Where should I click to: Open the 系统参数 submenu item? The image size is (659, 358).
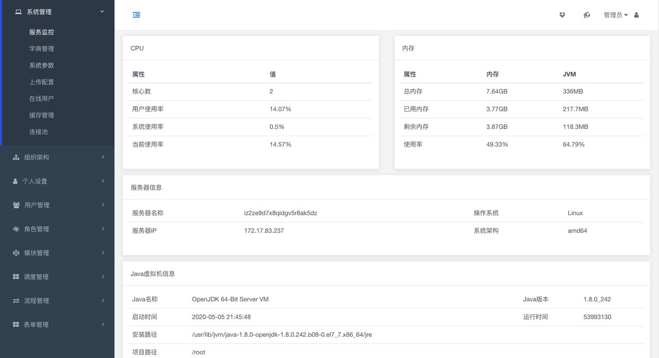coord(42,65)
